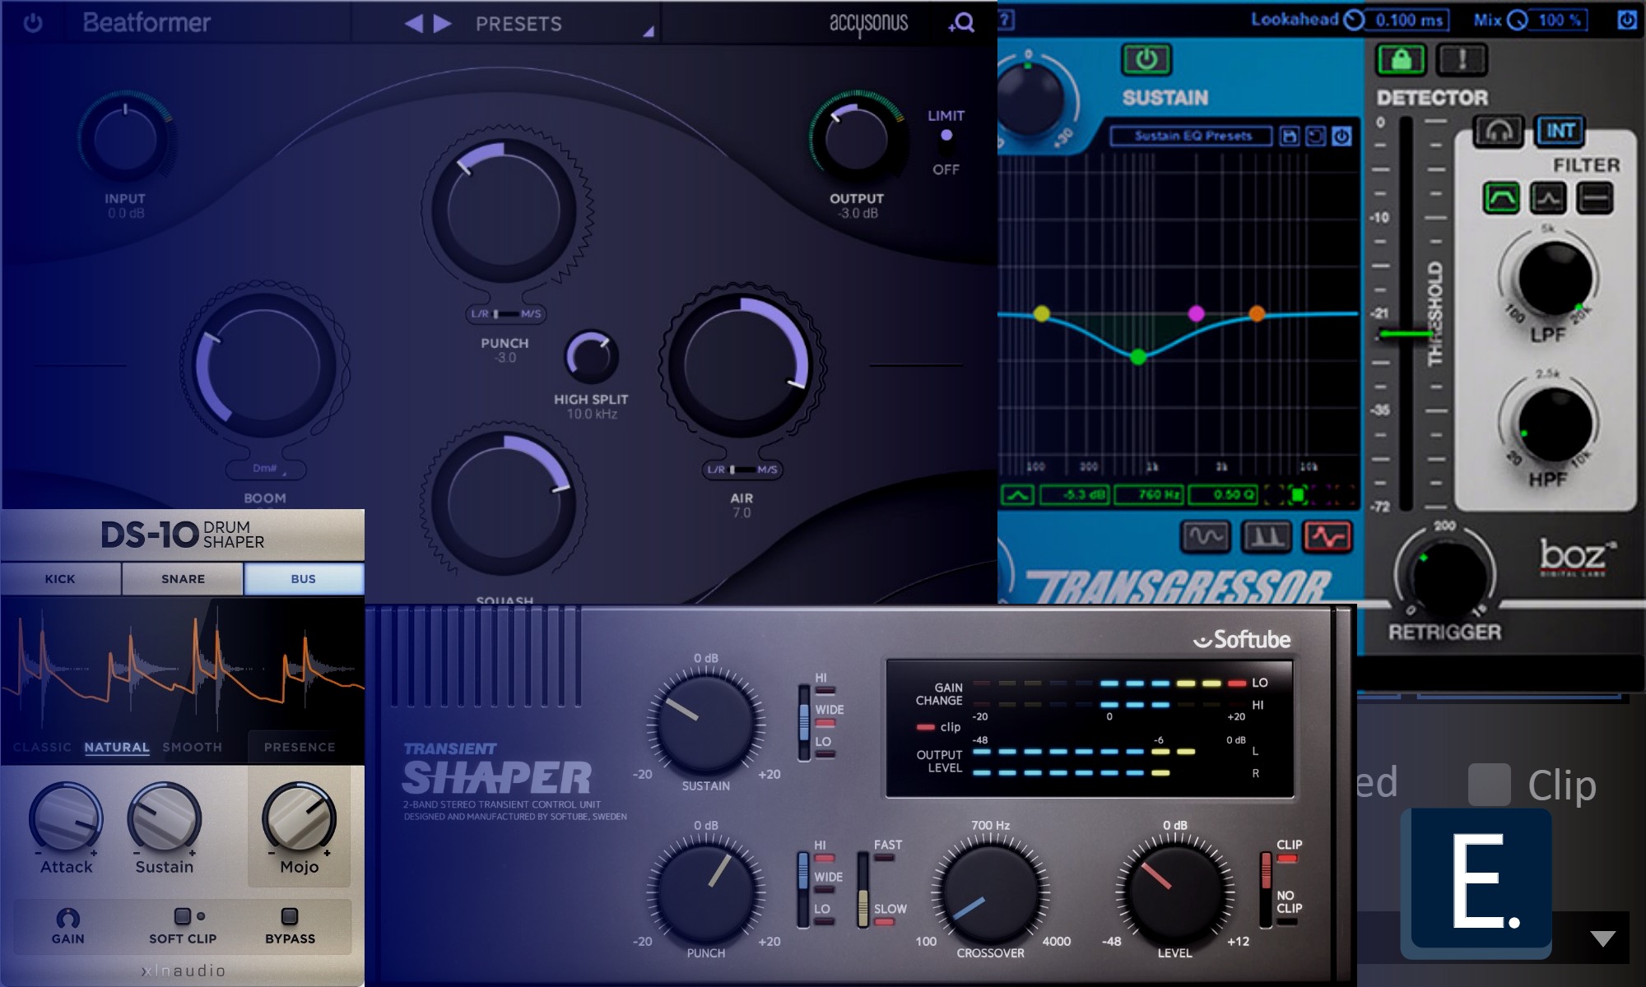This screenshot has height=987, width=1646.
Task: Click Beatformer's magic search icon
Action: pos(962,23)
